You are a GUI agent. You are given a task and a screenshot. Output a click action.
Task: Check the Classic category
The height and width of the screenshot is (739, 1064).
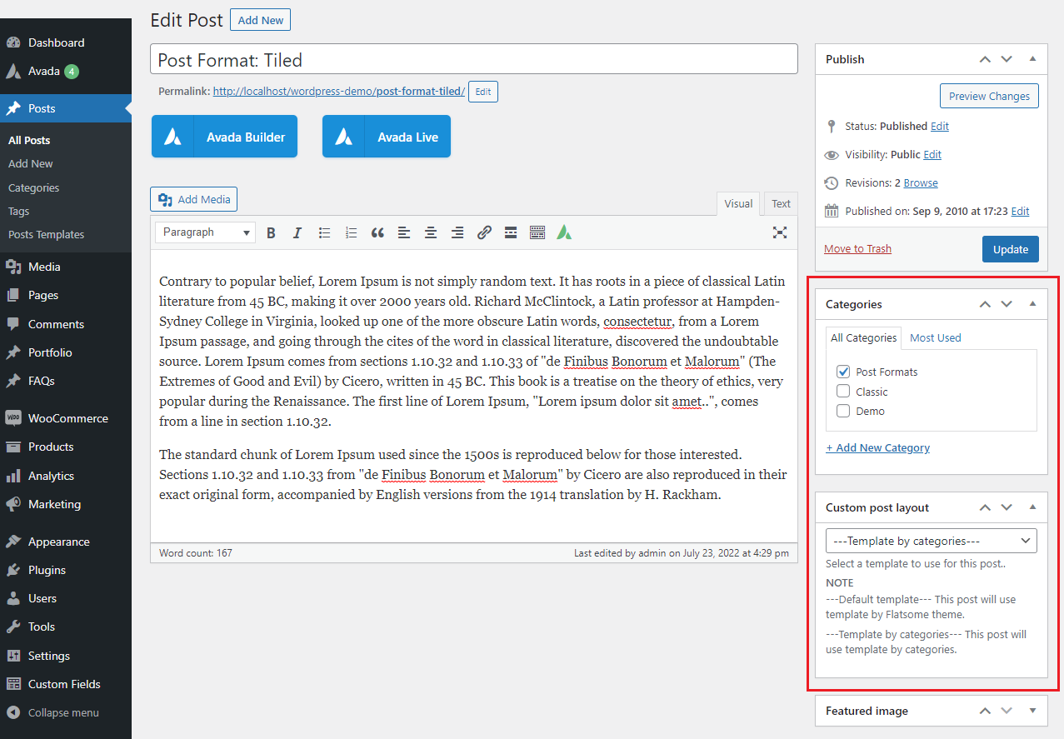point(843,391)
